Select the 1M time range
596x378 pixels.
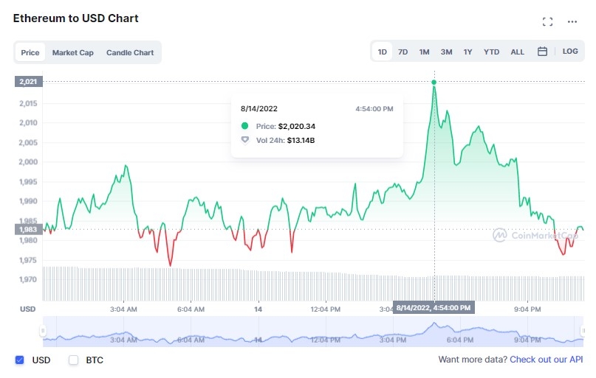click(424, 52)
